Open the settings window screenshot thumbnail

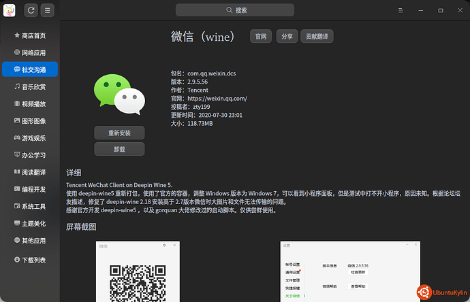[x=350, y=271]
